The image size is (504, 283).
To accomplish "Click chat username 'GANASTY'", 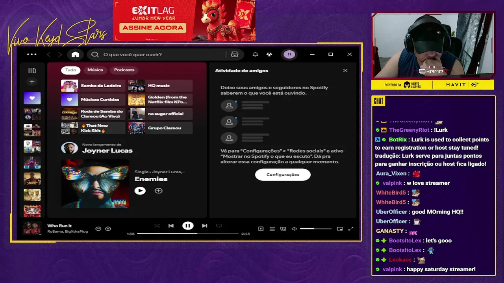I will point(390,231).
